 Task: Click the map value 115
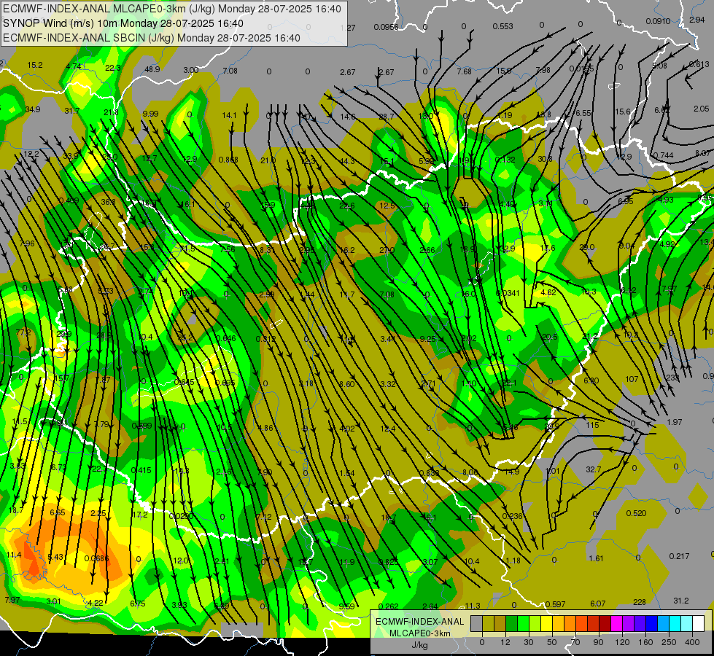coord(592,425)
